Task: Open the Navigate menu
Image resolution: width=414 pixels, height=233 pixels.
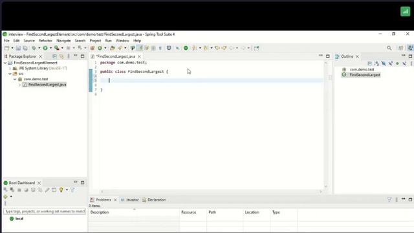Action: pos(63,41)
